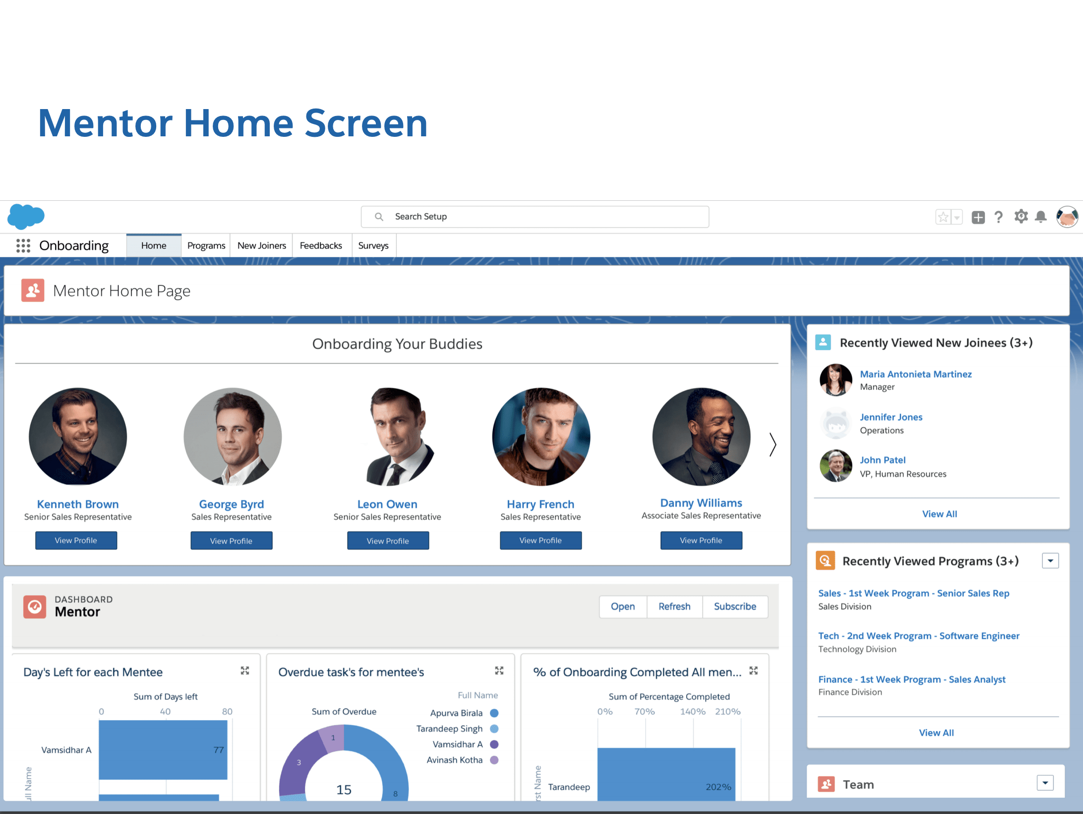
Task: Open the favorites list dropdown arrow
Action: [957, 217]
